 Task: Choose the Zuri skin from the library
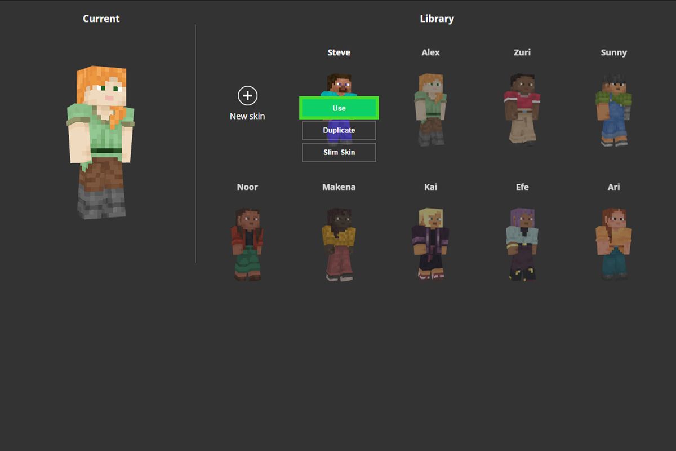(x=522, y=110)
